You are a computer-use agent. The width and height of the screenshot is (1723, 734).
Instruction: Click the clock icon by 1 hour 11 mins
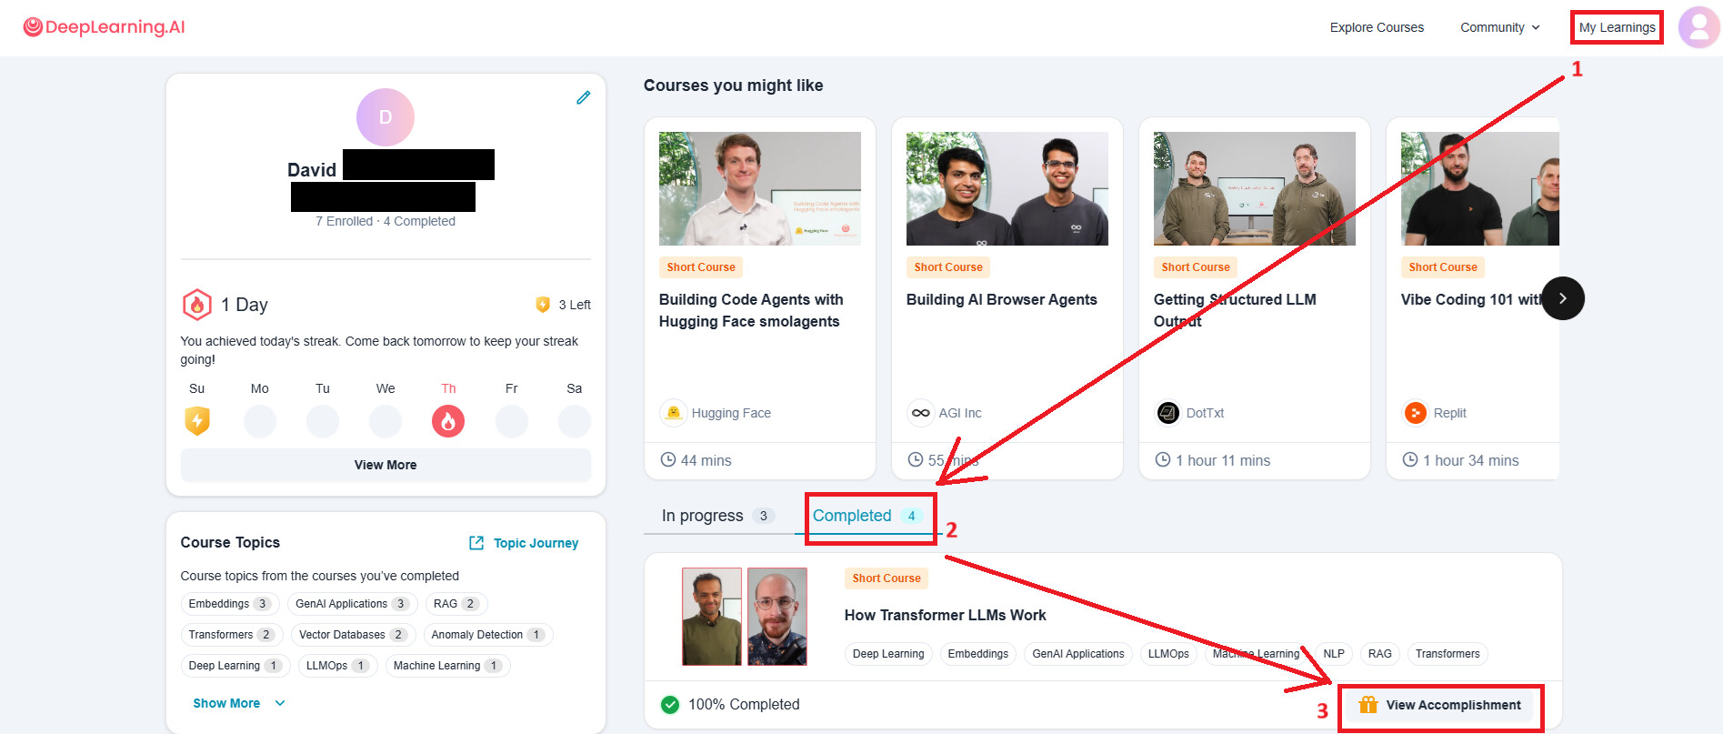1163,460
